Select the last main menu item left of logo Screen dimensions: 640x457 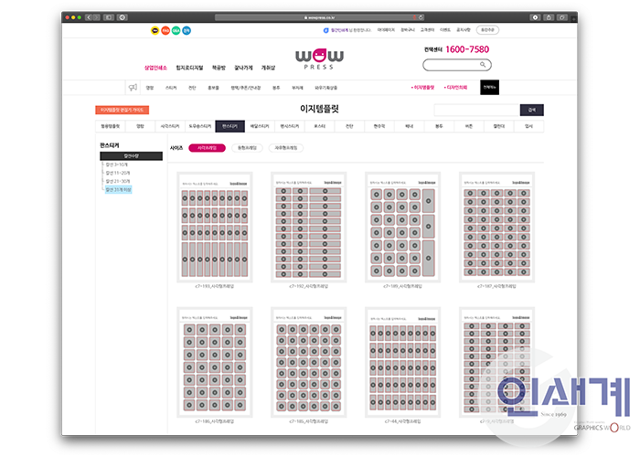pyautogui.click(x=268, y=68)
